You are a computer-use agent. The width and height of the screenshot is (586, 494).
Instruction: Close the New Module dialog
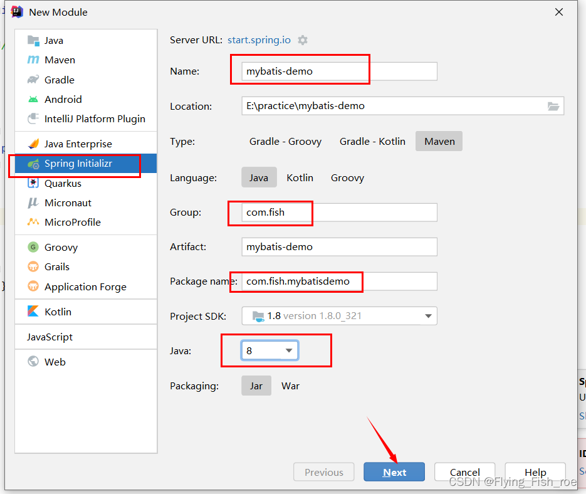(559, 12)
